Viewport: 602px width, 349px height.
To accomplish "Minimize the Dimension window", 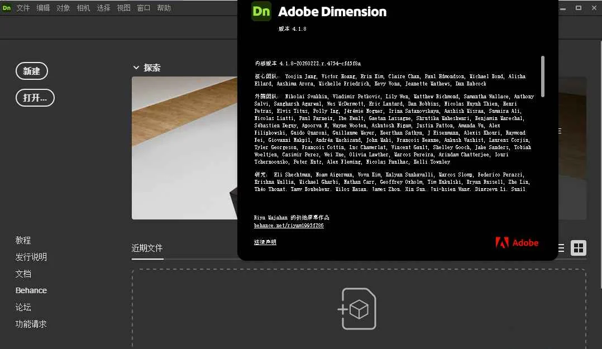I will (x=563, y=8).
